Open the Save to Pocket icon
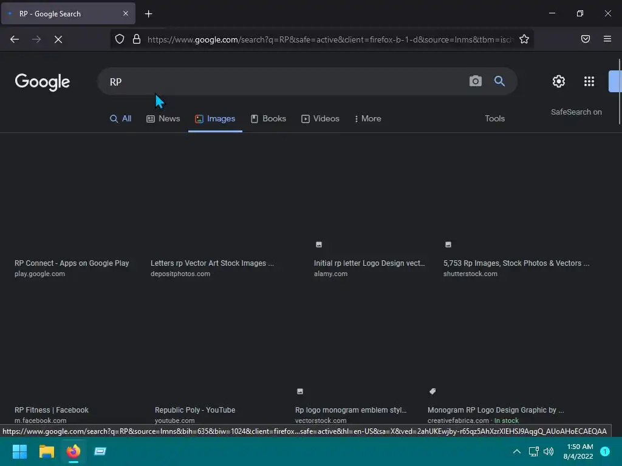 pos(586,39)
